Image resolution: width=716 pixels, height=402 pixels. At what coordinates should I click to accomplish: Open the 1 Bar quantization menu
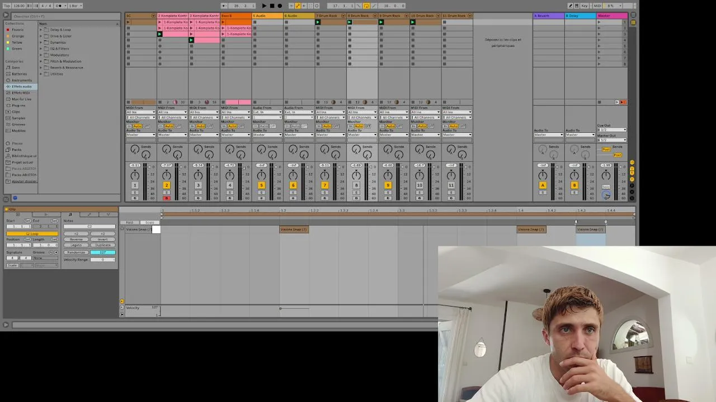(x=75, y=6)
